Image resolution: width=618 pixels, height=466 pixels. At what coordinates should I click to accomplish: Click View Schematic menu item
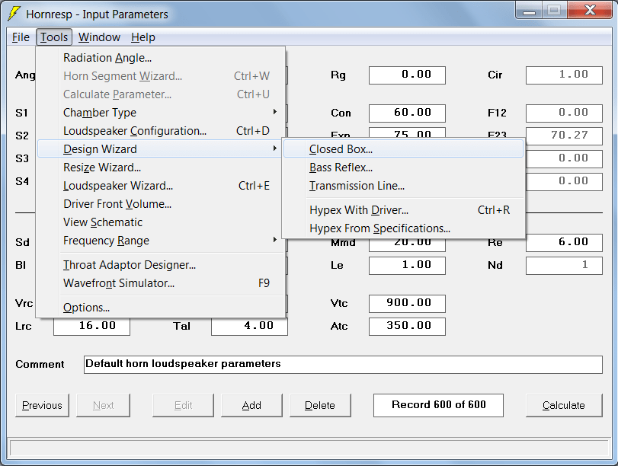click(x=161, y=222)
